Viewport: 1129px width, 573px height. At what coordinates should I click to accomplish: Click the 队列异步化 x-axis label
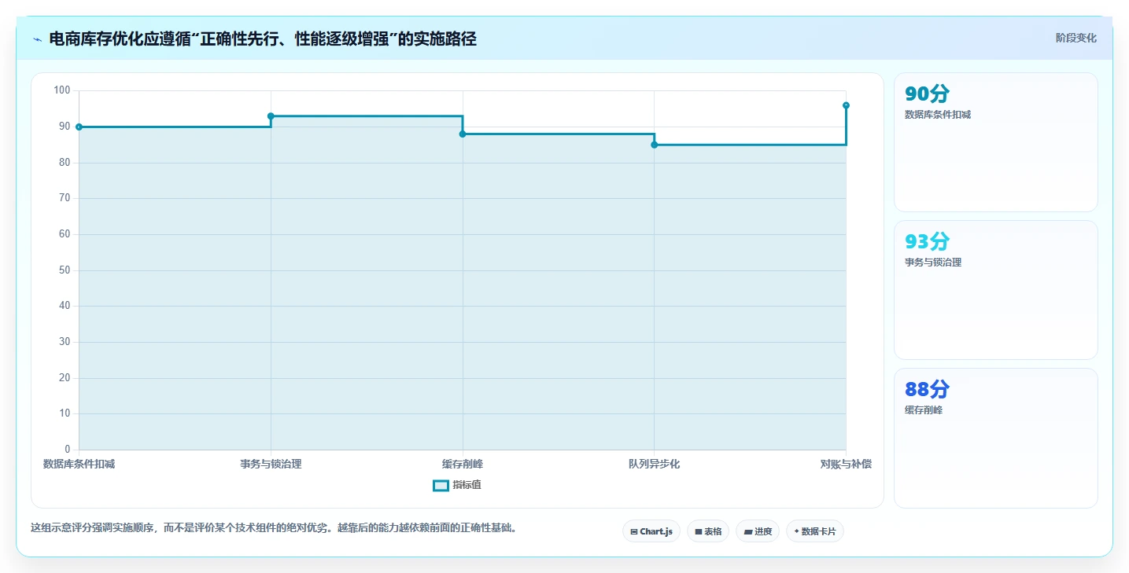tap(655, 465)
